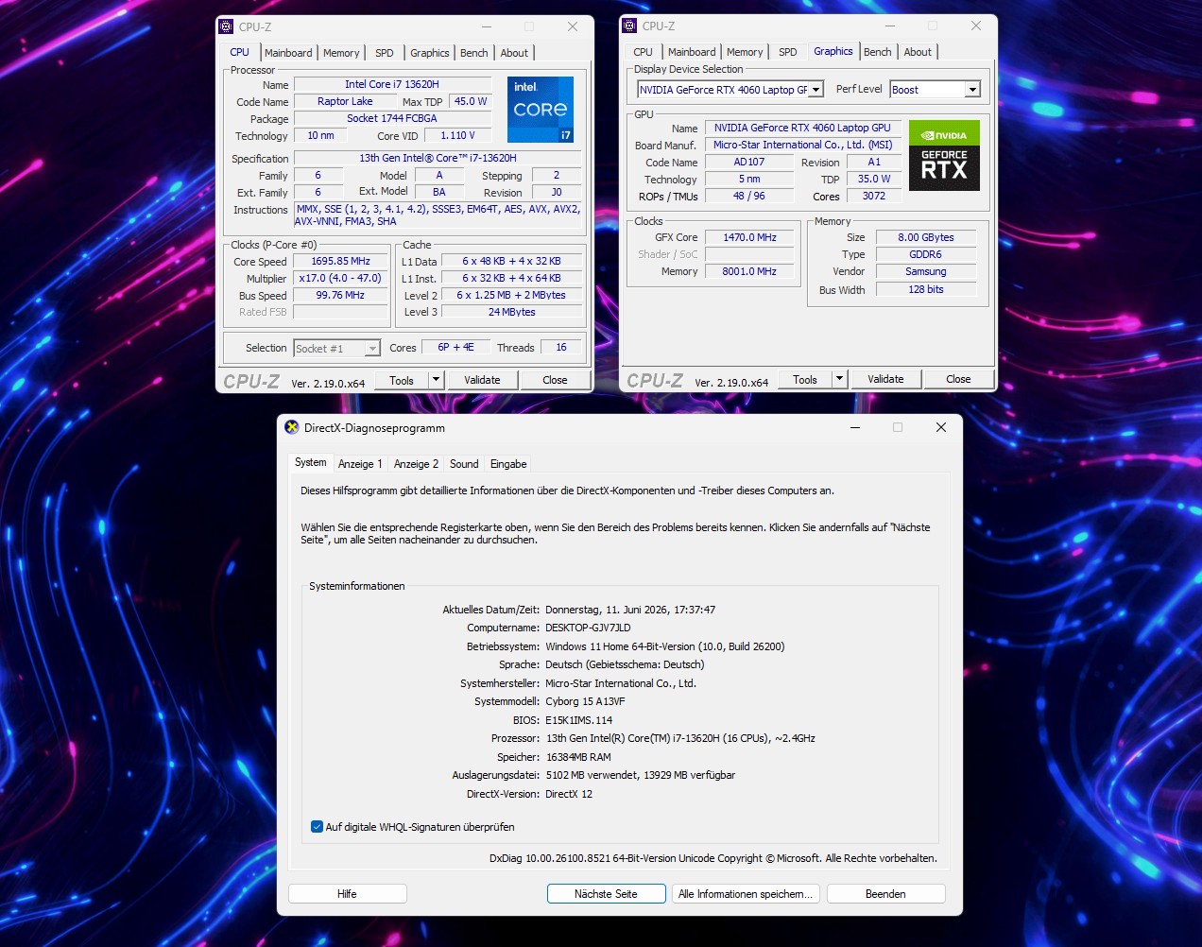Click Validate button in left CPU-Z window
The width and height of the screenshot is (1202, 947).
tap(482, 380)
